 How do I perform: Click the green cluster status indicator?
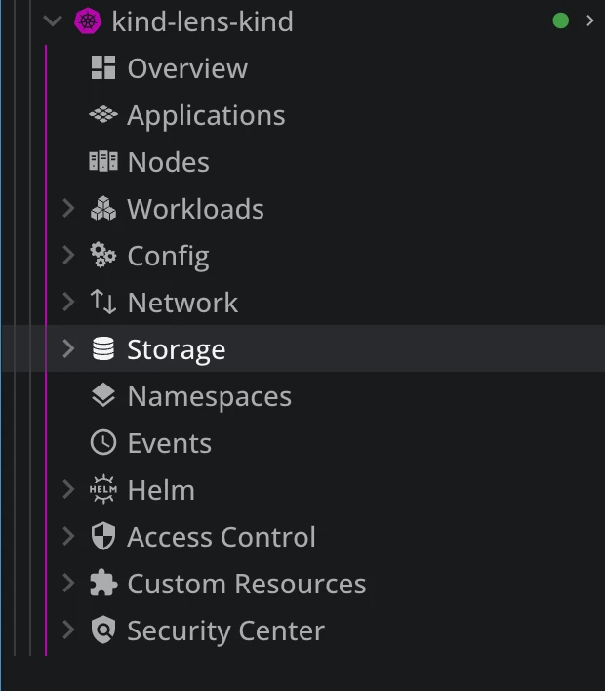(x=560, y=20)
